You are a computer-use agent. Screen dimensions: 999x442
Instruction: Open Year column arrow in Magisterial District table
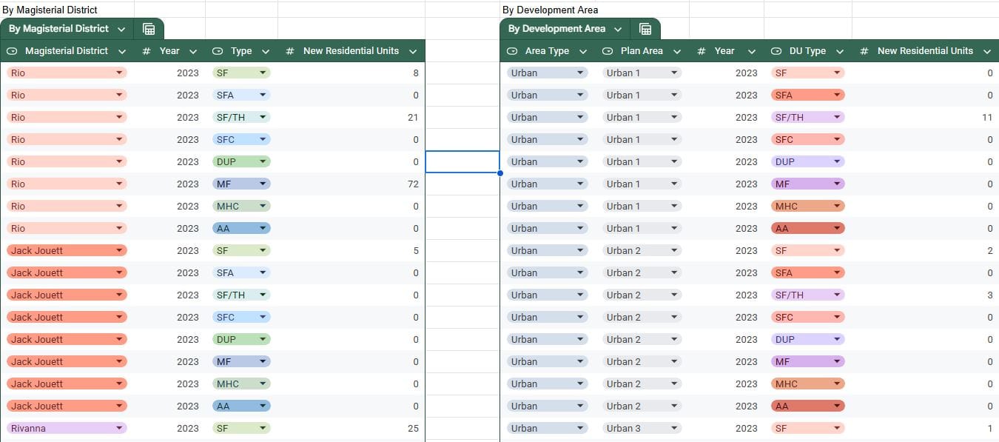tap(193, 51)
